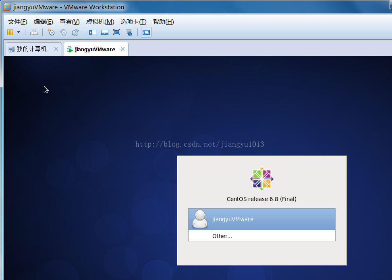Click the VMware Workstation title bar icon

pyautogui.click(x=7, y=7)
